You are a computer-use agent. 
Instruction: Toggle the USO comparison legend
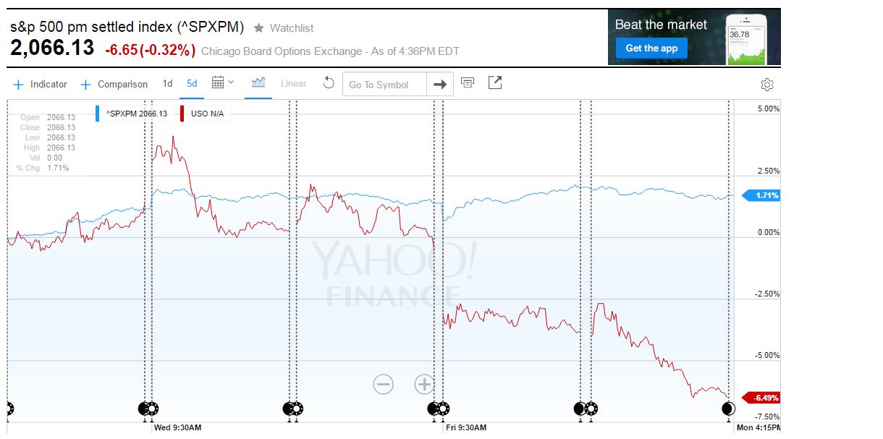pos(208,114)
